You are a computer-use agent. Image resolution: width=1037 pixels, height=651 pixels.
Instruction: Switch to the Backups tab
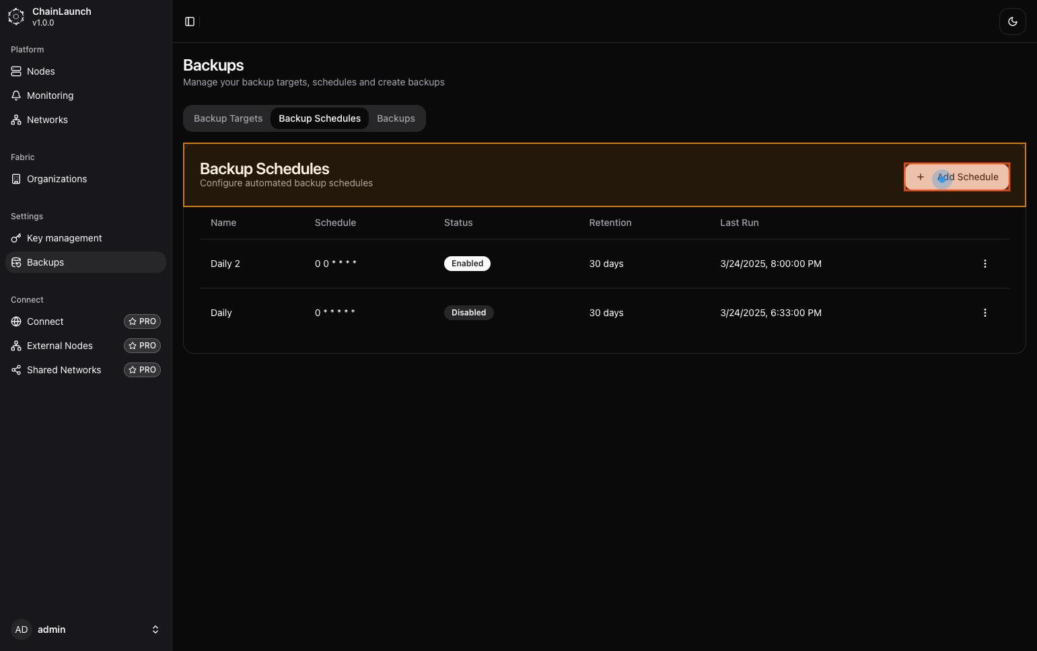pos(396,118)
